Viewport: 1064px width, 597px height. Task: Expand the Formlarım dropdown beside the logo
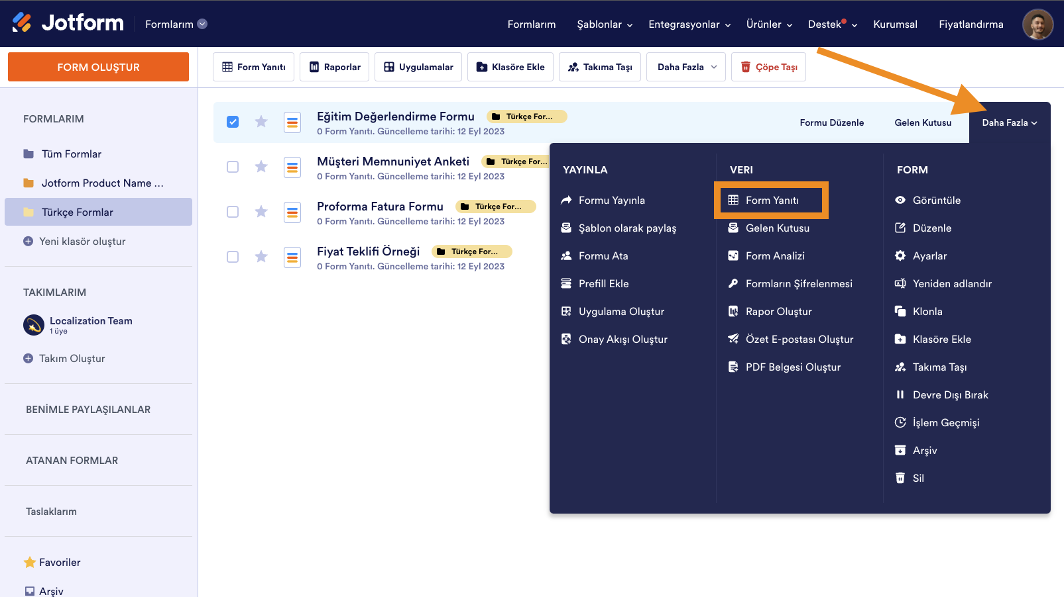176,24
